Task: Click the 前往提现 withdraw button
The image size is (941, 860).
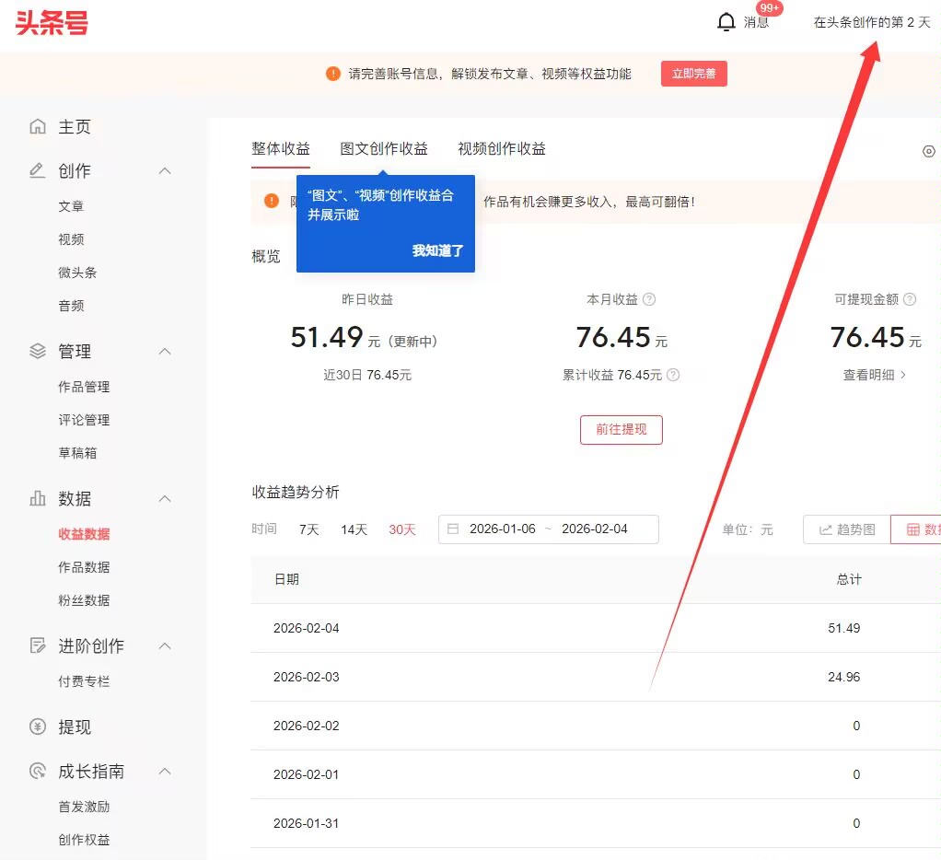Action: pyautogui.click(x=621, y=430)
